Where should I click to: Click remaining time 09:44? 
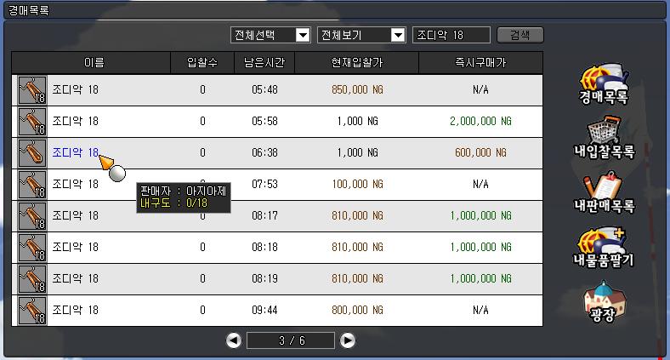point(264,310)
